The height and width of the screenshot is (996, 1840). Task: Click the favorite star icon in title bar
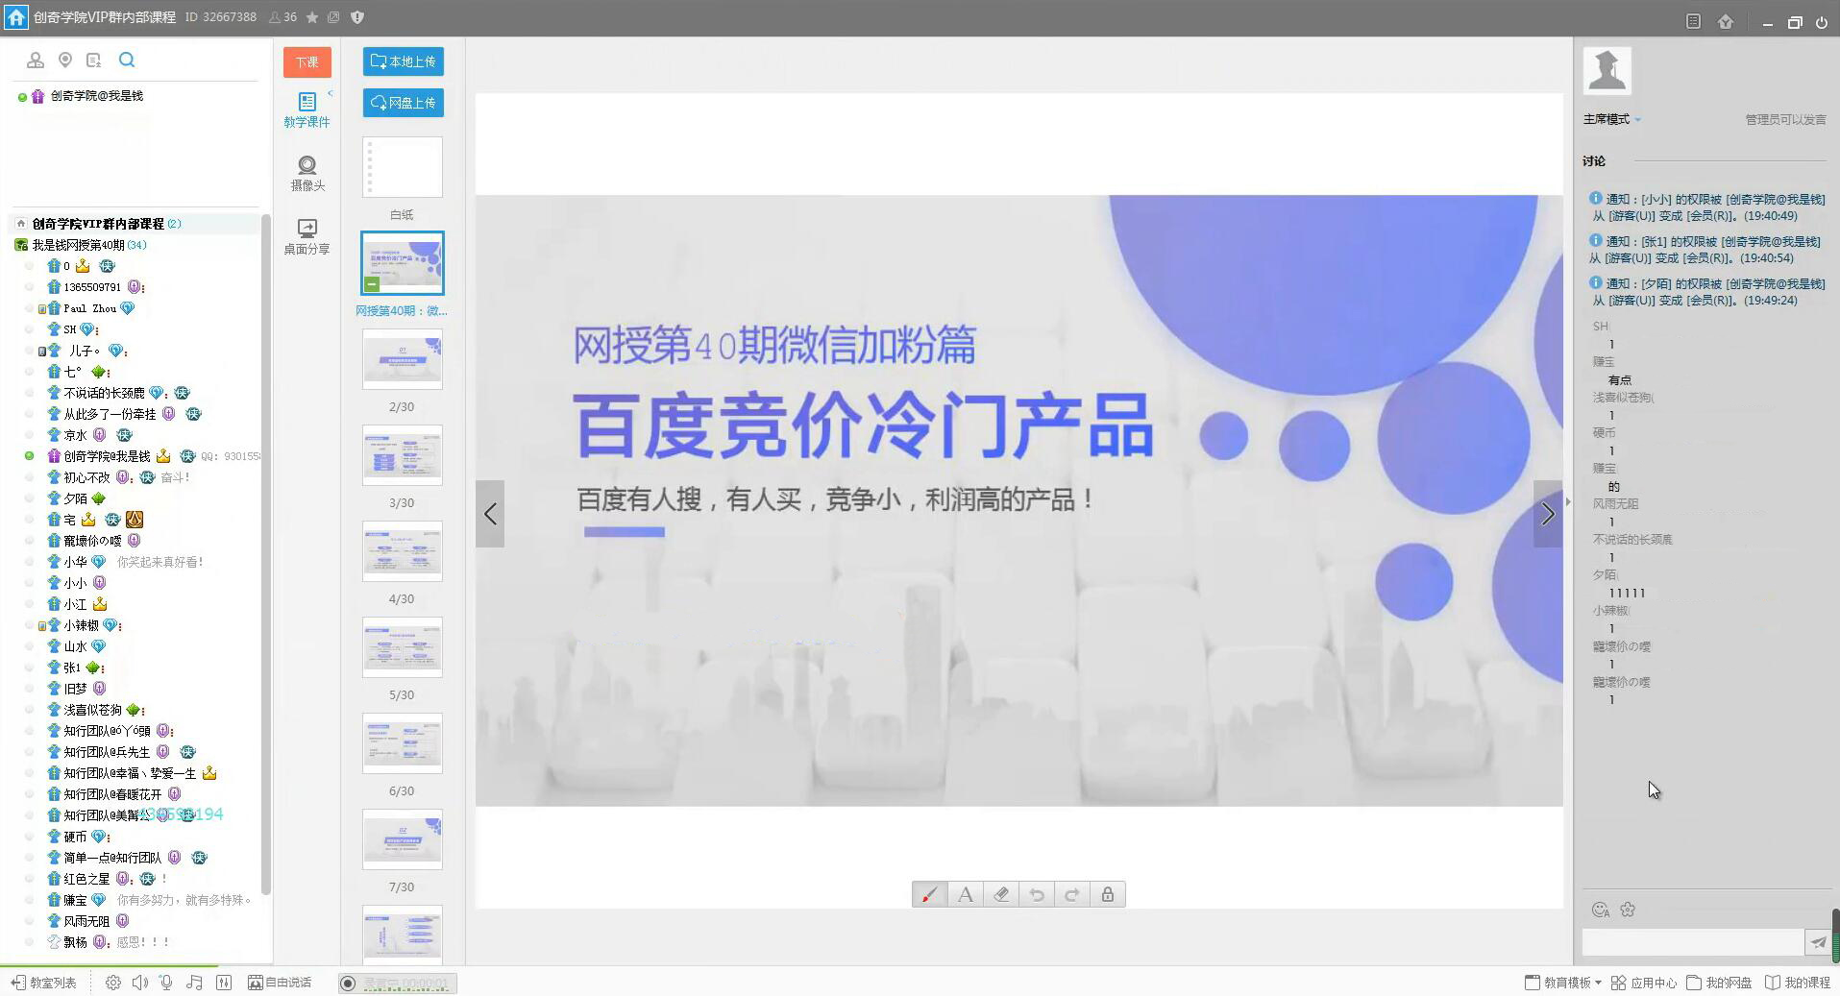312,17
